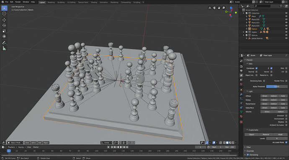Open the Texture properties checker tab

click(241, 122)
